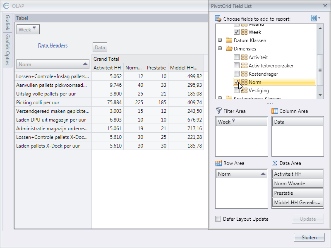Click the Column Area table icon
This screenshot has width=331, height=248.
click(x=274, y=111)
